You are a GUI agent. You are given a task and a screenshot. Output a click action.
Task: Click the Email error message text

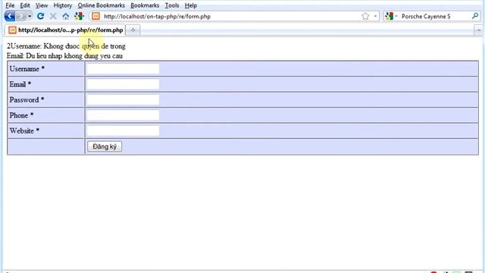coord(64,56)
